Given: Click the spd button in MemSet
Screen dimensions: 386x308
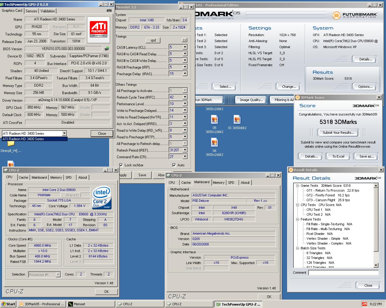Looking at the screenshot, I should coord(153,40).
